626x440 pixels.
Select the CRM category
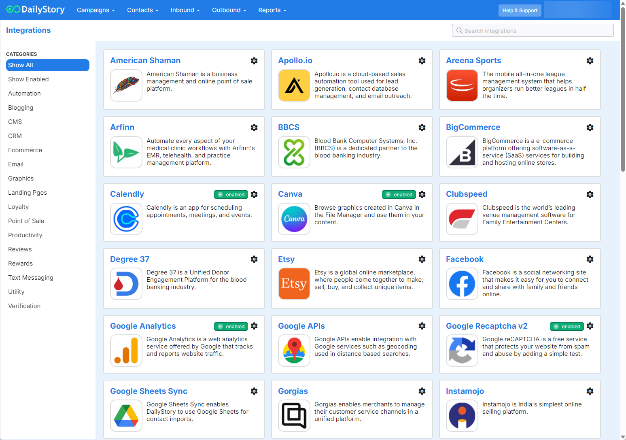[x=48, y=136]
